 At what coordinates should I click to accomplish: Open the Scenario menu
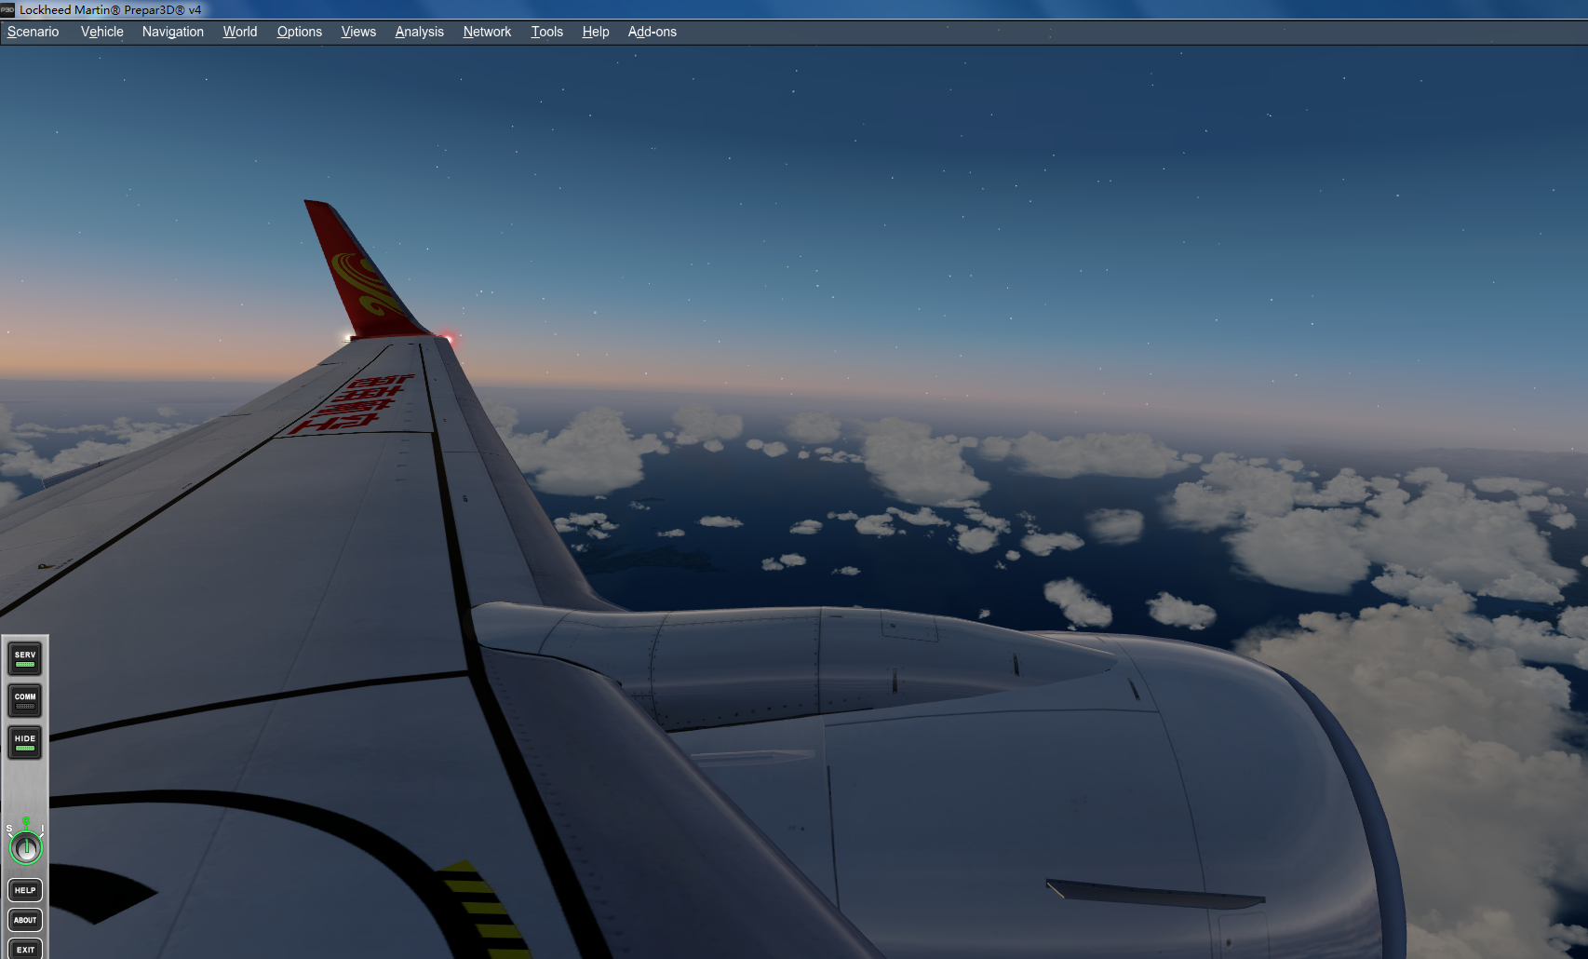(33, 31)
